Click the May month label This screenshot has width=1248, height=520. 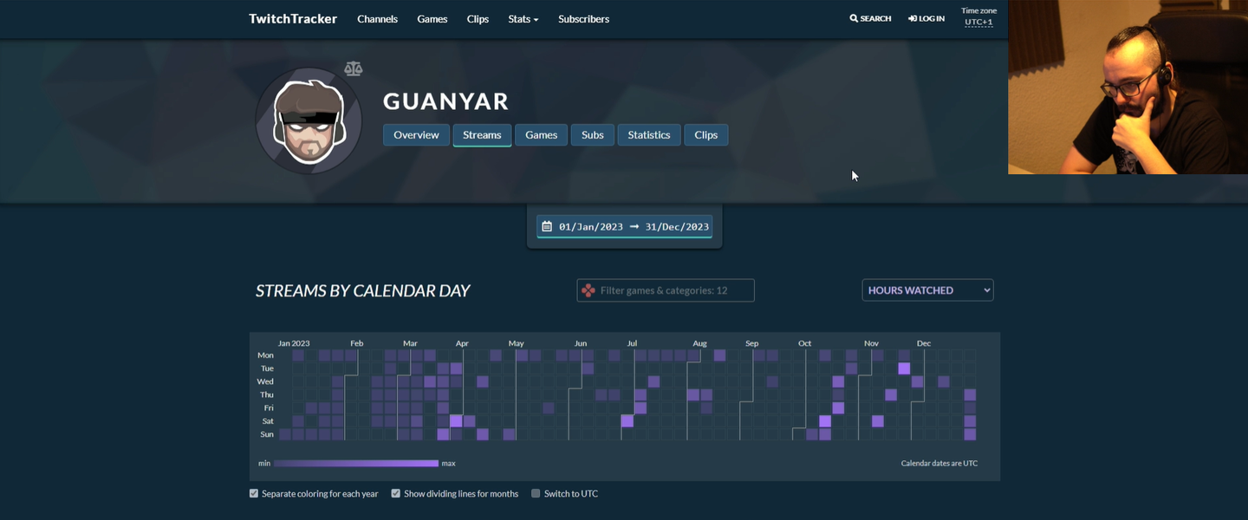click(516, 343)
